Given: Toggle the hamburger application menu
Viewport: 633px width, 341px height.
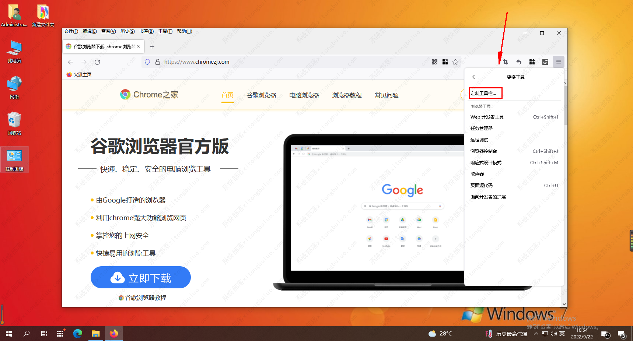Looking at the screenshot, I should click(559, 62).
